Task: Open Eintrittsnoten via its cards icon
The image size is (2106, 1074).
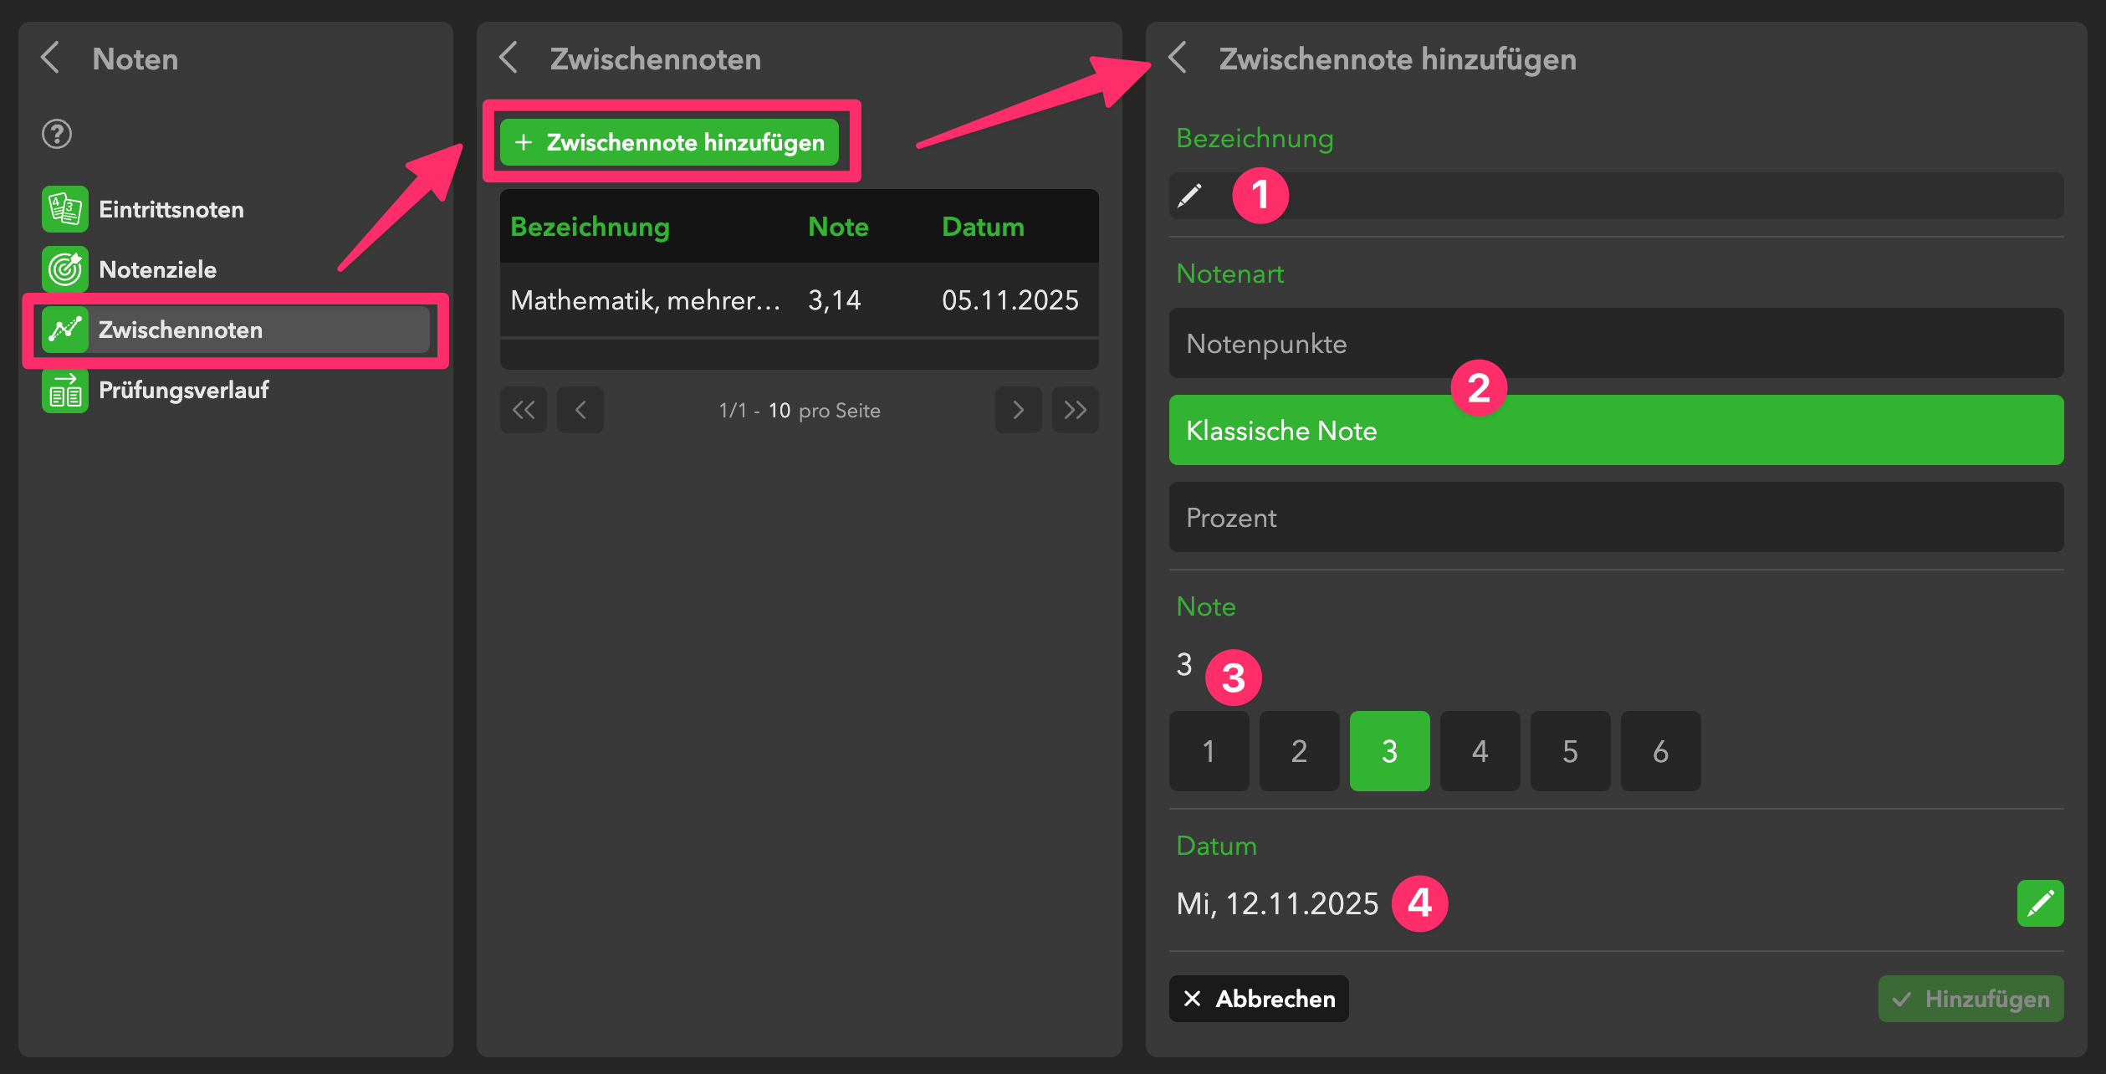Action: (x=64, y=209)
